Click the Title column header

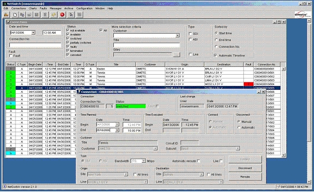pos(116,64)
